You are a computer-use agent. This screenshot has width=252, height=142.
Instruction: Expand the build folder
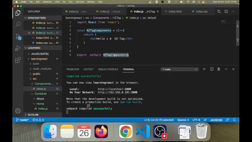point(36,64)
